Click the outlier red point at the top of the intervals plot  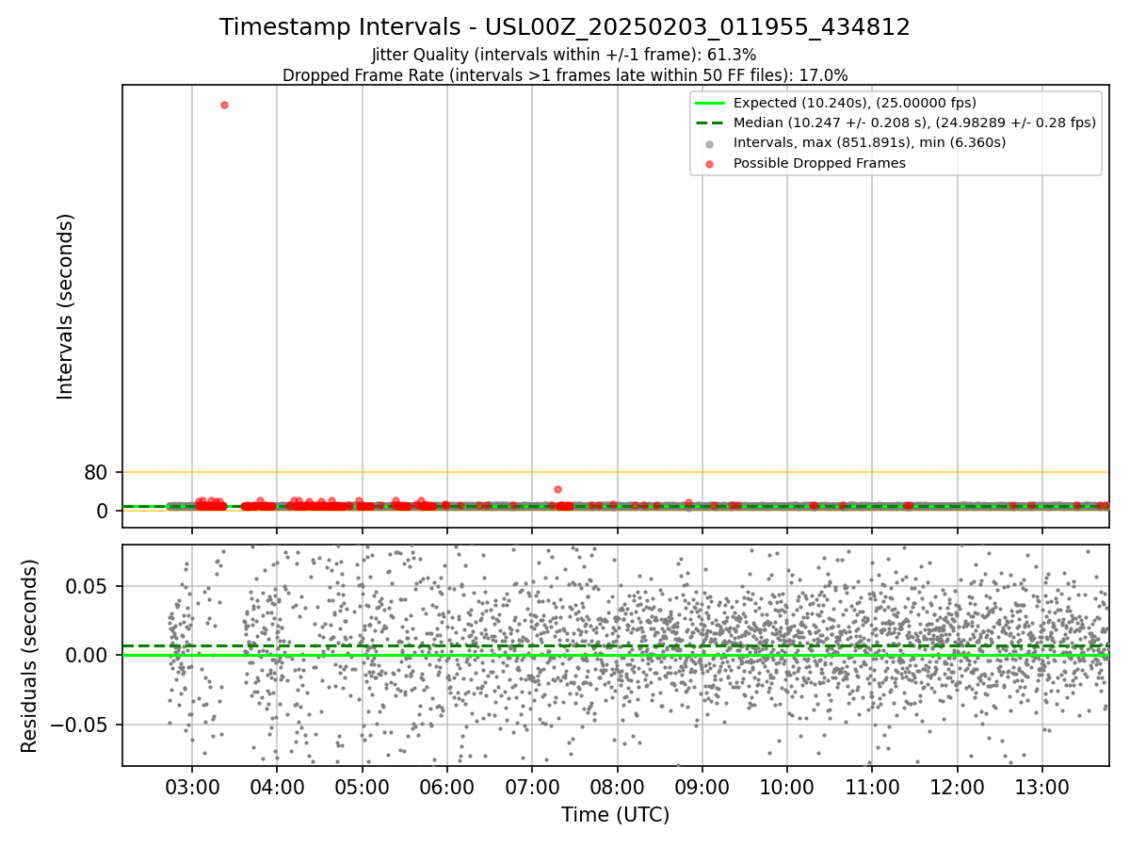(x=224, y=105)
